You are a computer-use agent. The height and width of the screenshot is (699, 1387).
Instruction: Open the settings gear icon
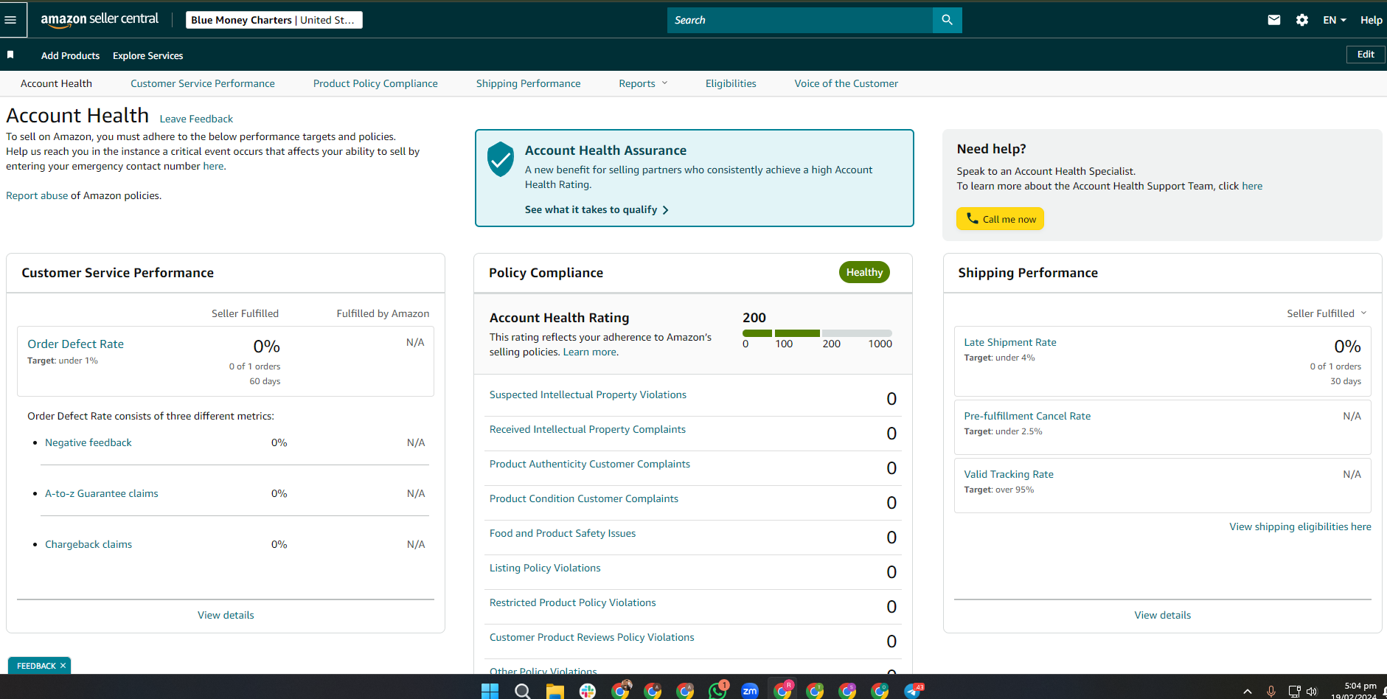1302,20
